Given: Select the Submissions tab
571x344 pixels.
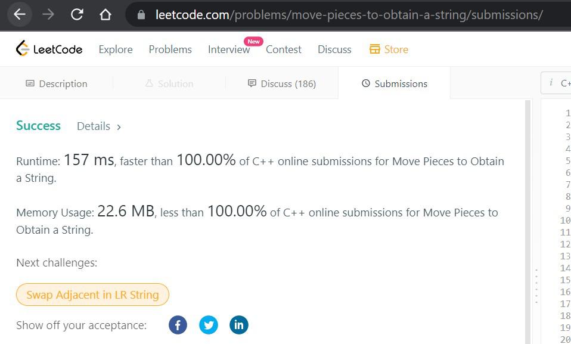Looking at the screenshot, I should point(395,84).
